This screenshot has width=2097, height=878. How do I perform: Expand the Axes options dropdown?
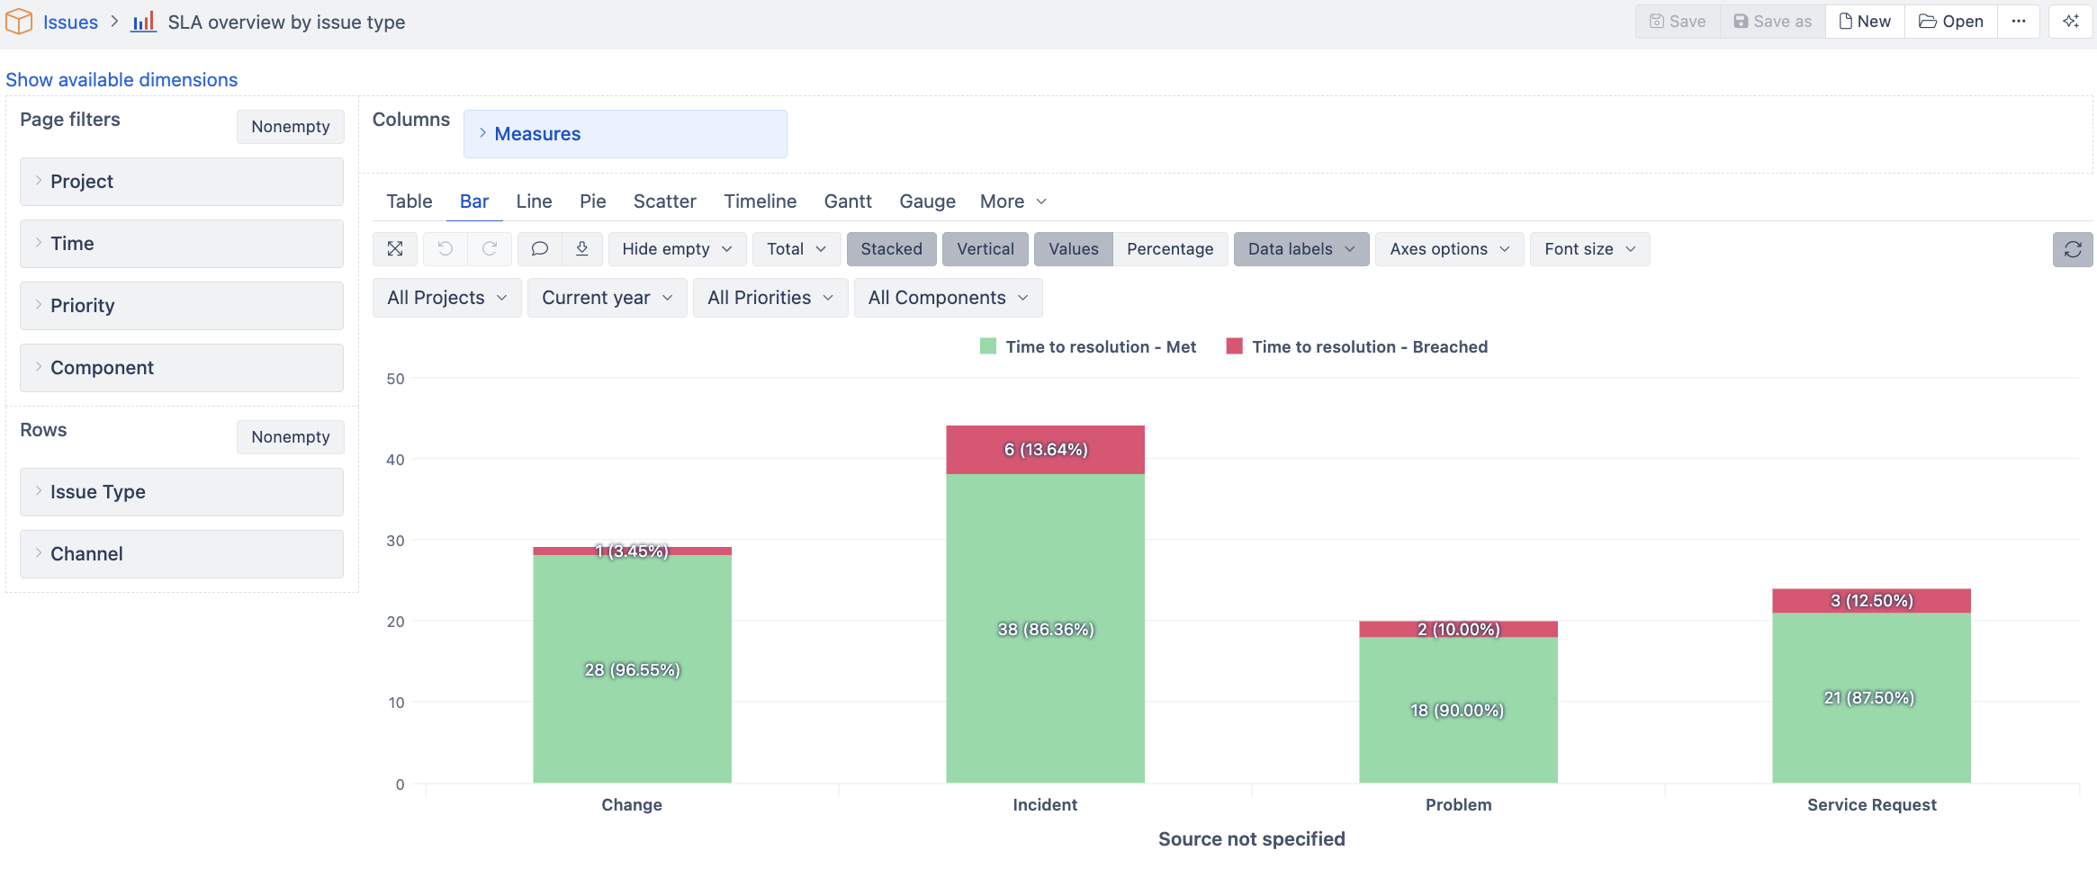(x=1449, y=249)
